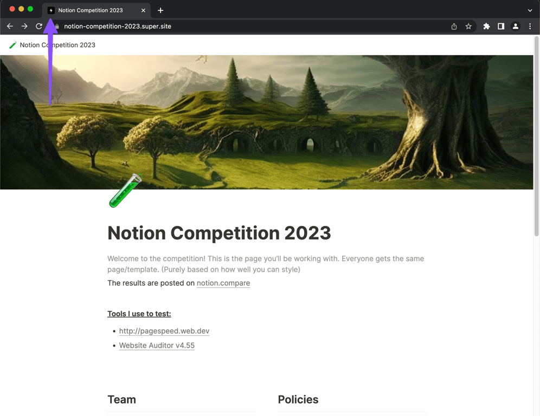This screenshot has height=416, width=540.
Task: Open the Website Auditor v4.55 link
Action: click(157, 345)
